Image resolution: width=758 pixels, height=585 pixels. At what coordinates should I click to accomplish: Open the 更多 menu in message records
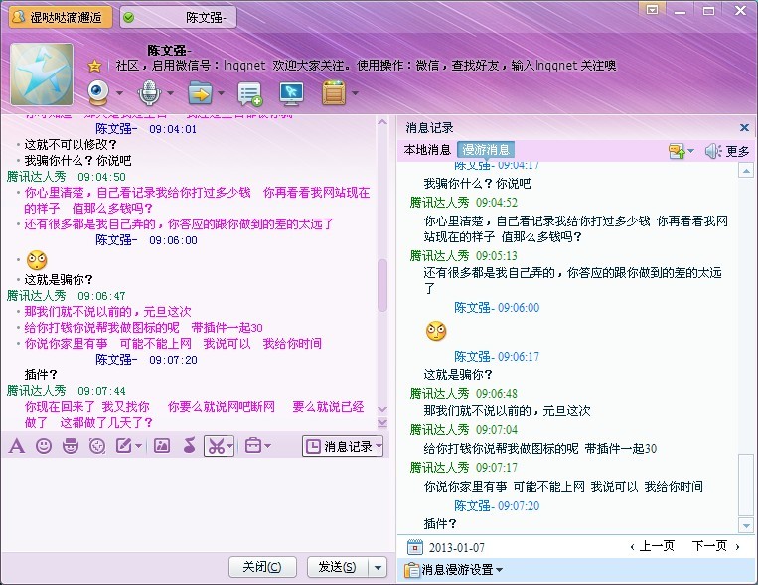tap(737, 151)
